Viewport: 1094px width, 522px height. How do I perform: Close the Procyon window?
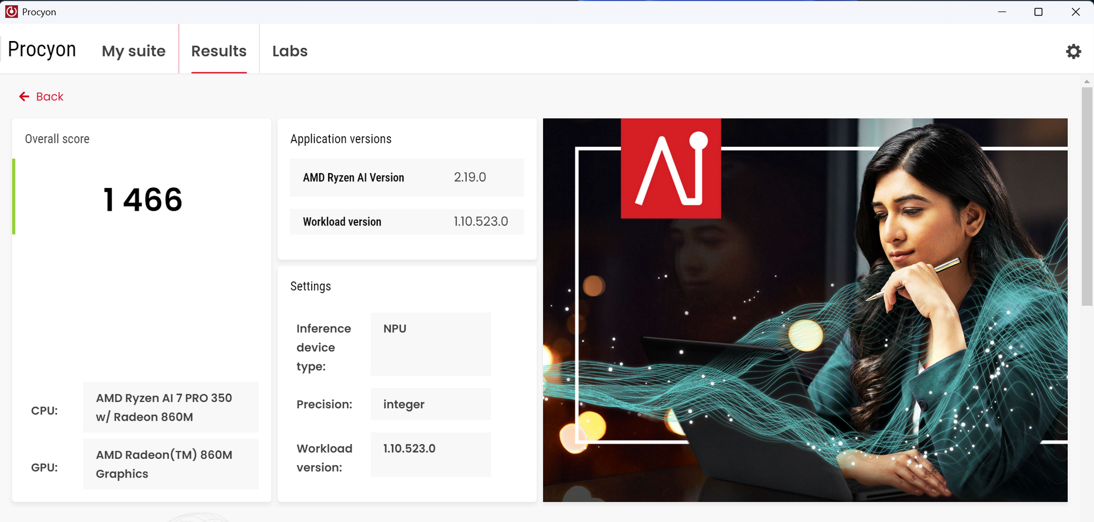tap(1075, 12)
